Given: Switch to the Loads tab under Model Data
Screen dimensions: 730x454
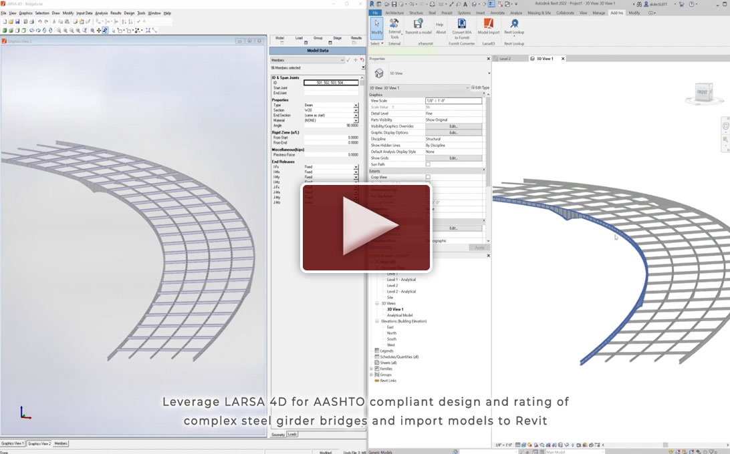Looking at the screenshot, I should [292, 435].
